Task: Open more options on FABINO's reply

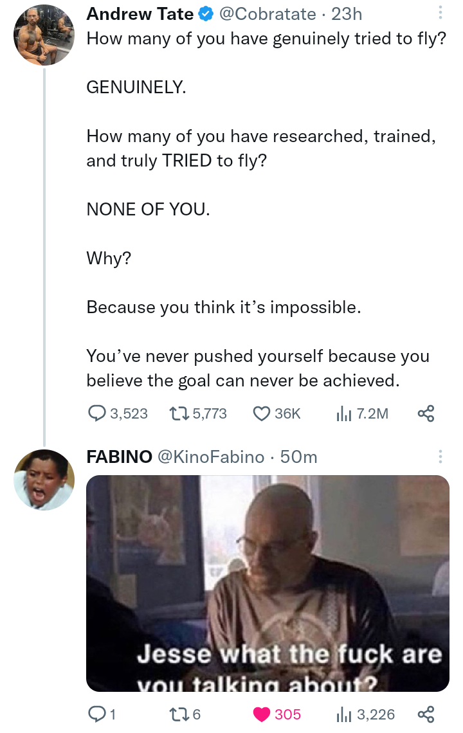Action: (x=440, y=457)
